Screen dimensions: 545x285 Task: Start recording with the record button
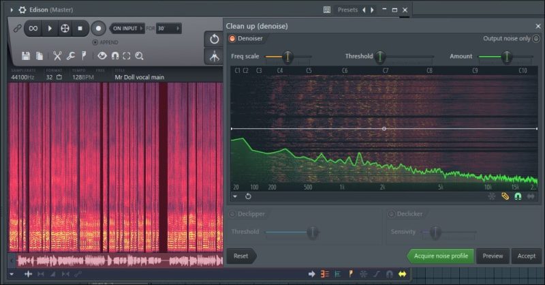click(x=98, y=28)
